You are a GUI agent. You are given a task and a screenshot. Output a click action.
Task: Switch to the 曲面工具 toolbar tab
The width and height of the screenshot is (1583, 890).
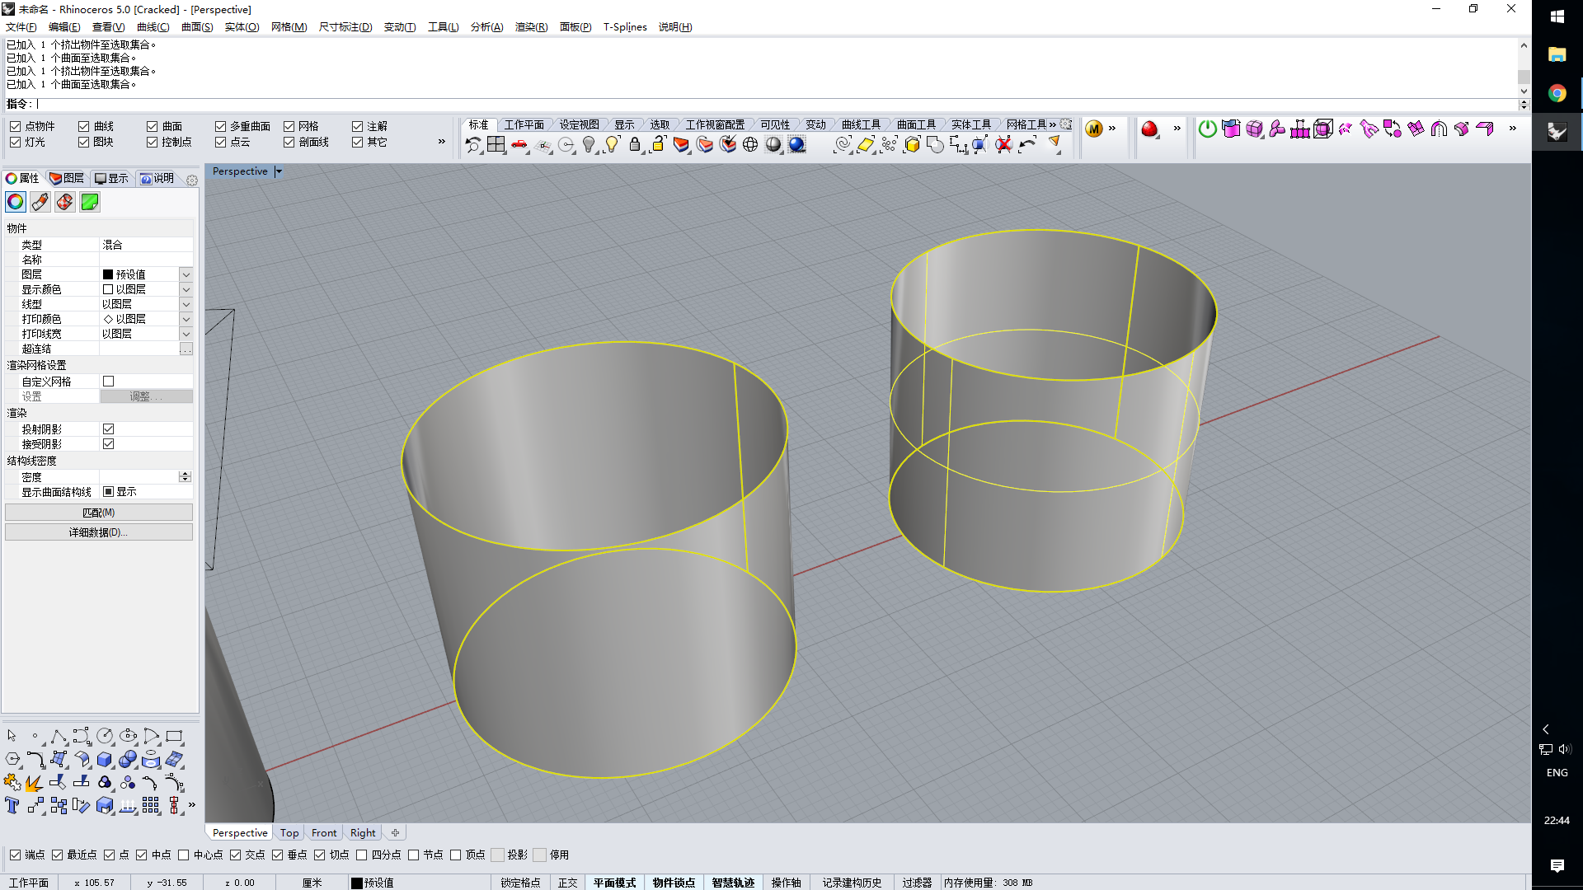(x=916, y=124)
